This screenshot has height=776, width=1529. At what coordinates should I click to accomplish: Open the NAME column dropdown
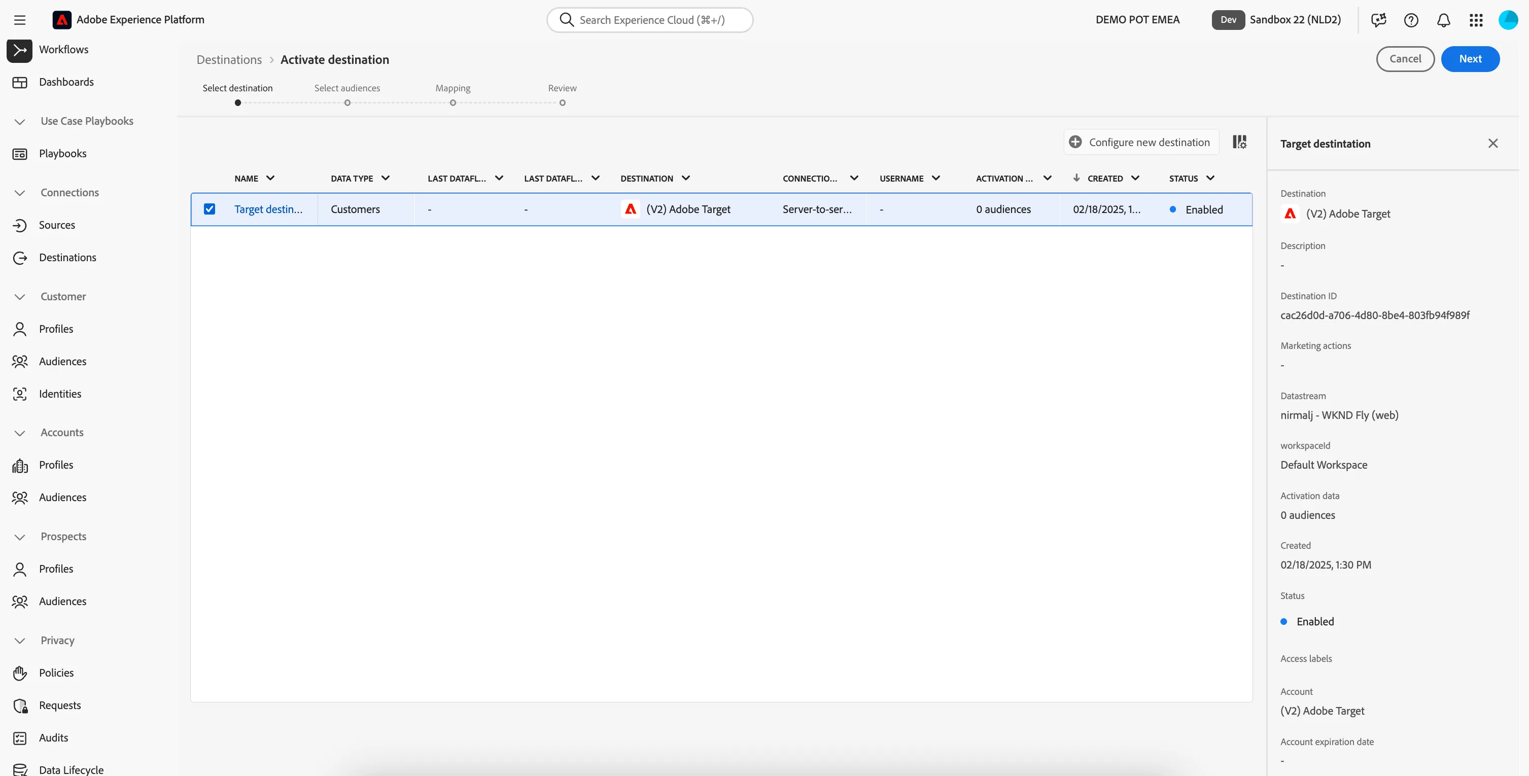point(271,178)
